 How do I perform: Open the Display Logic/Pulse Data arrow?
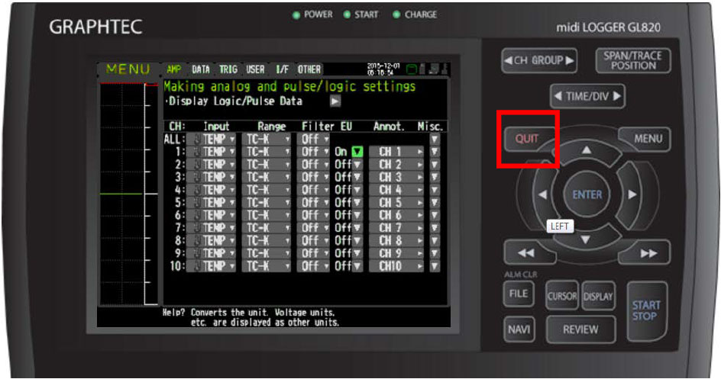click(335, 101)
